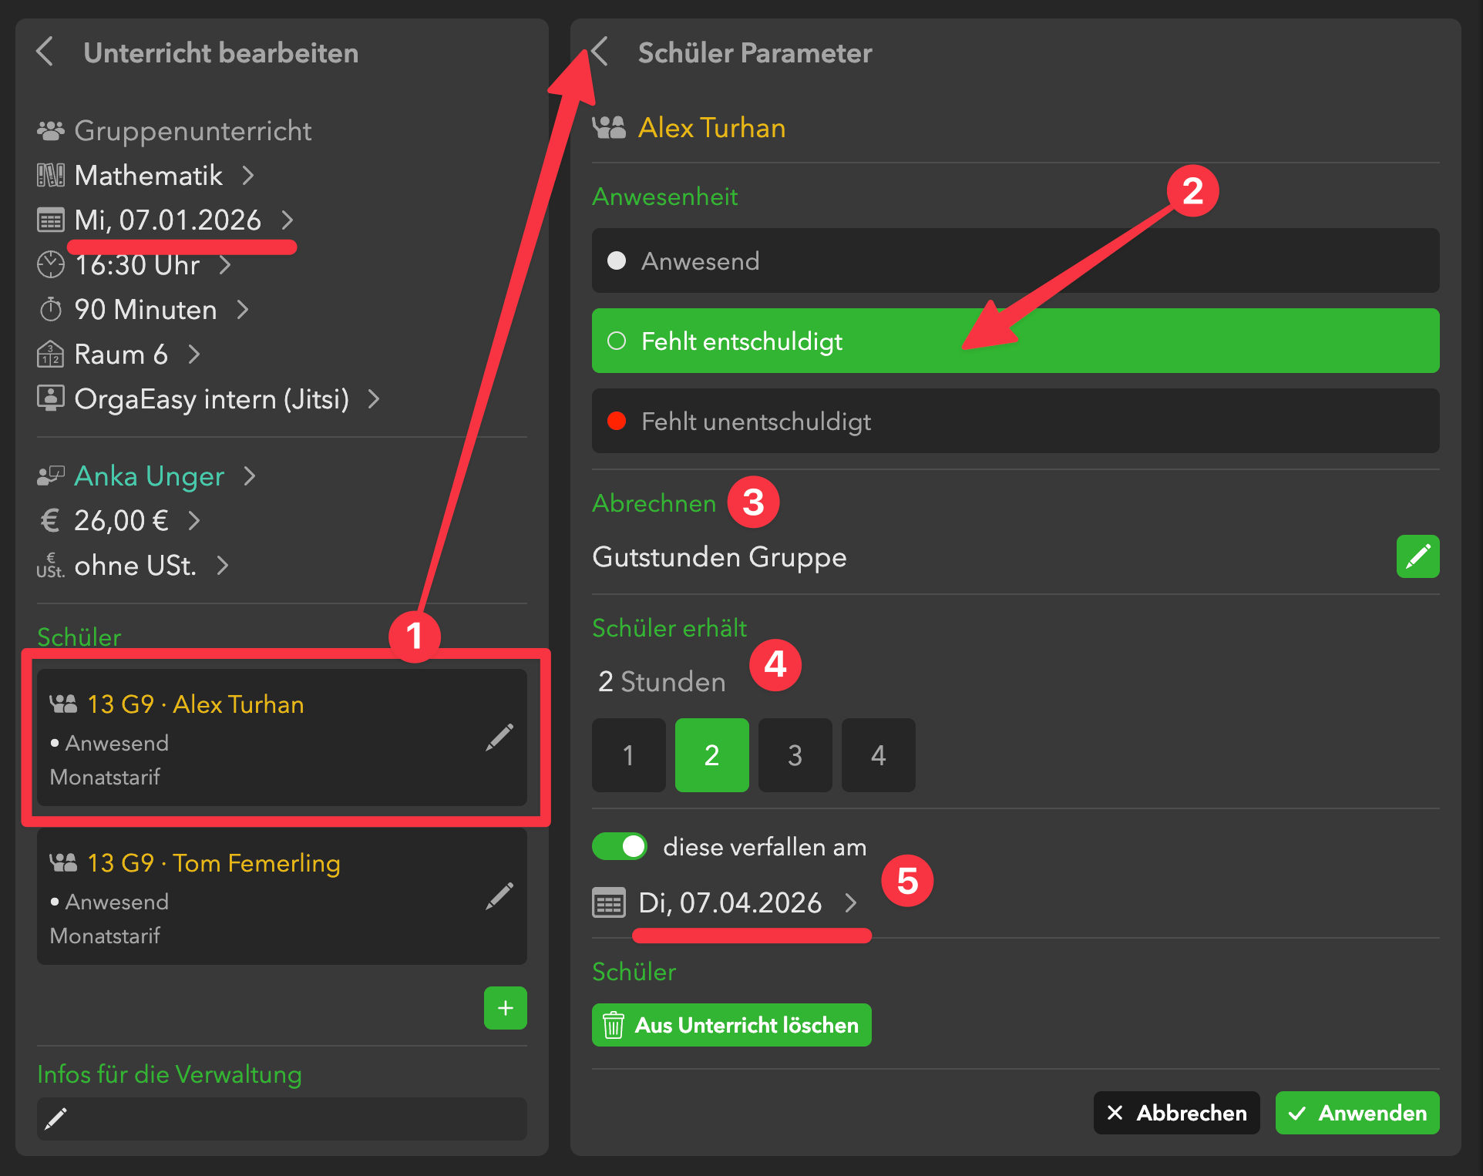Edit Tom Femerling student entry pencil
This screenshot has height=1176, width=1483.
tap(499, 896)
